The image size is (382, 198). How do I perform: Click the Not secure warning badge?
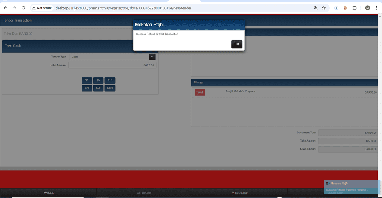42,8
